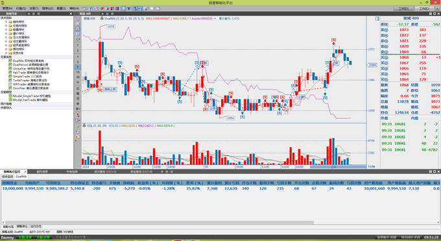
Task: Open the 运行日志 tab
Action: (36, 226)
